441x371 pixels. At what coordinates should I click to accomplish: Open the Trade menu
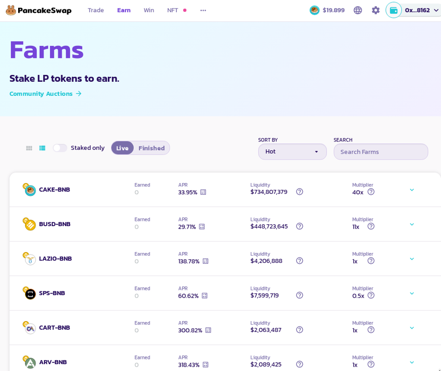96,10
